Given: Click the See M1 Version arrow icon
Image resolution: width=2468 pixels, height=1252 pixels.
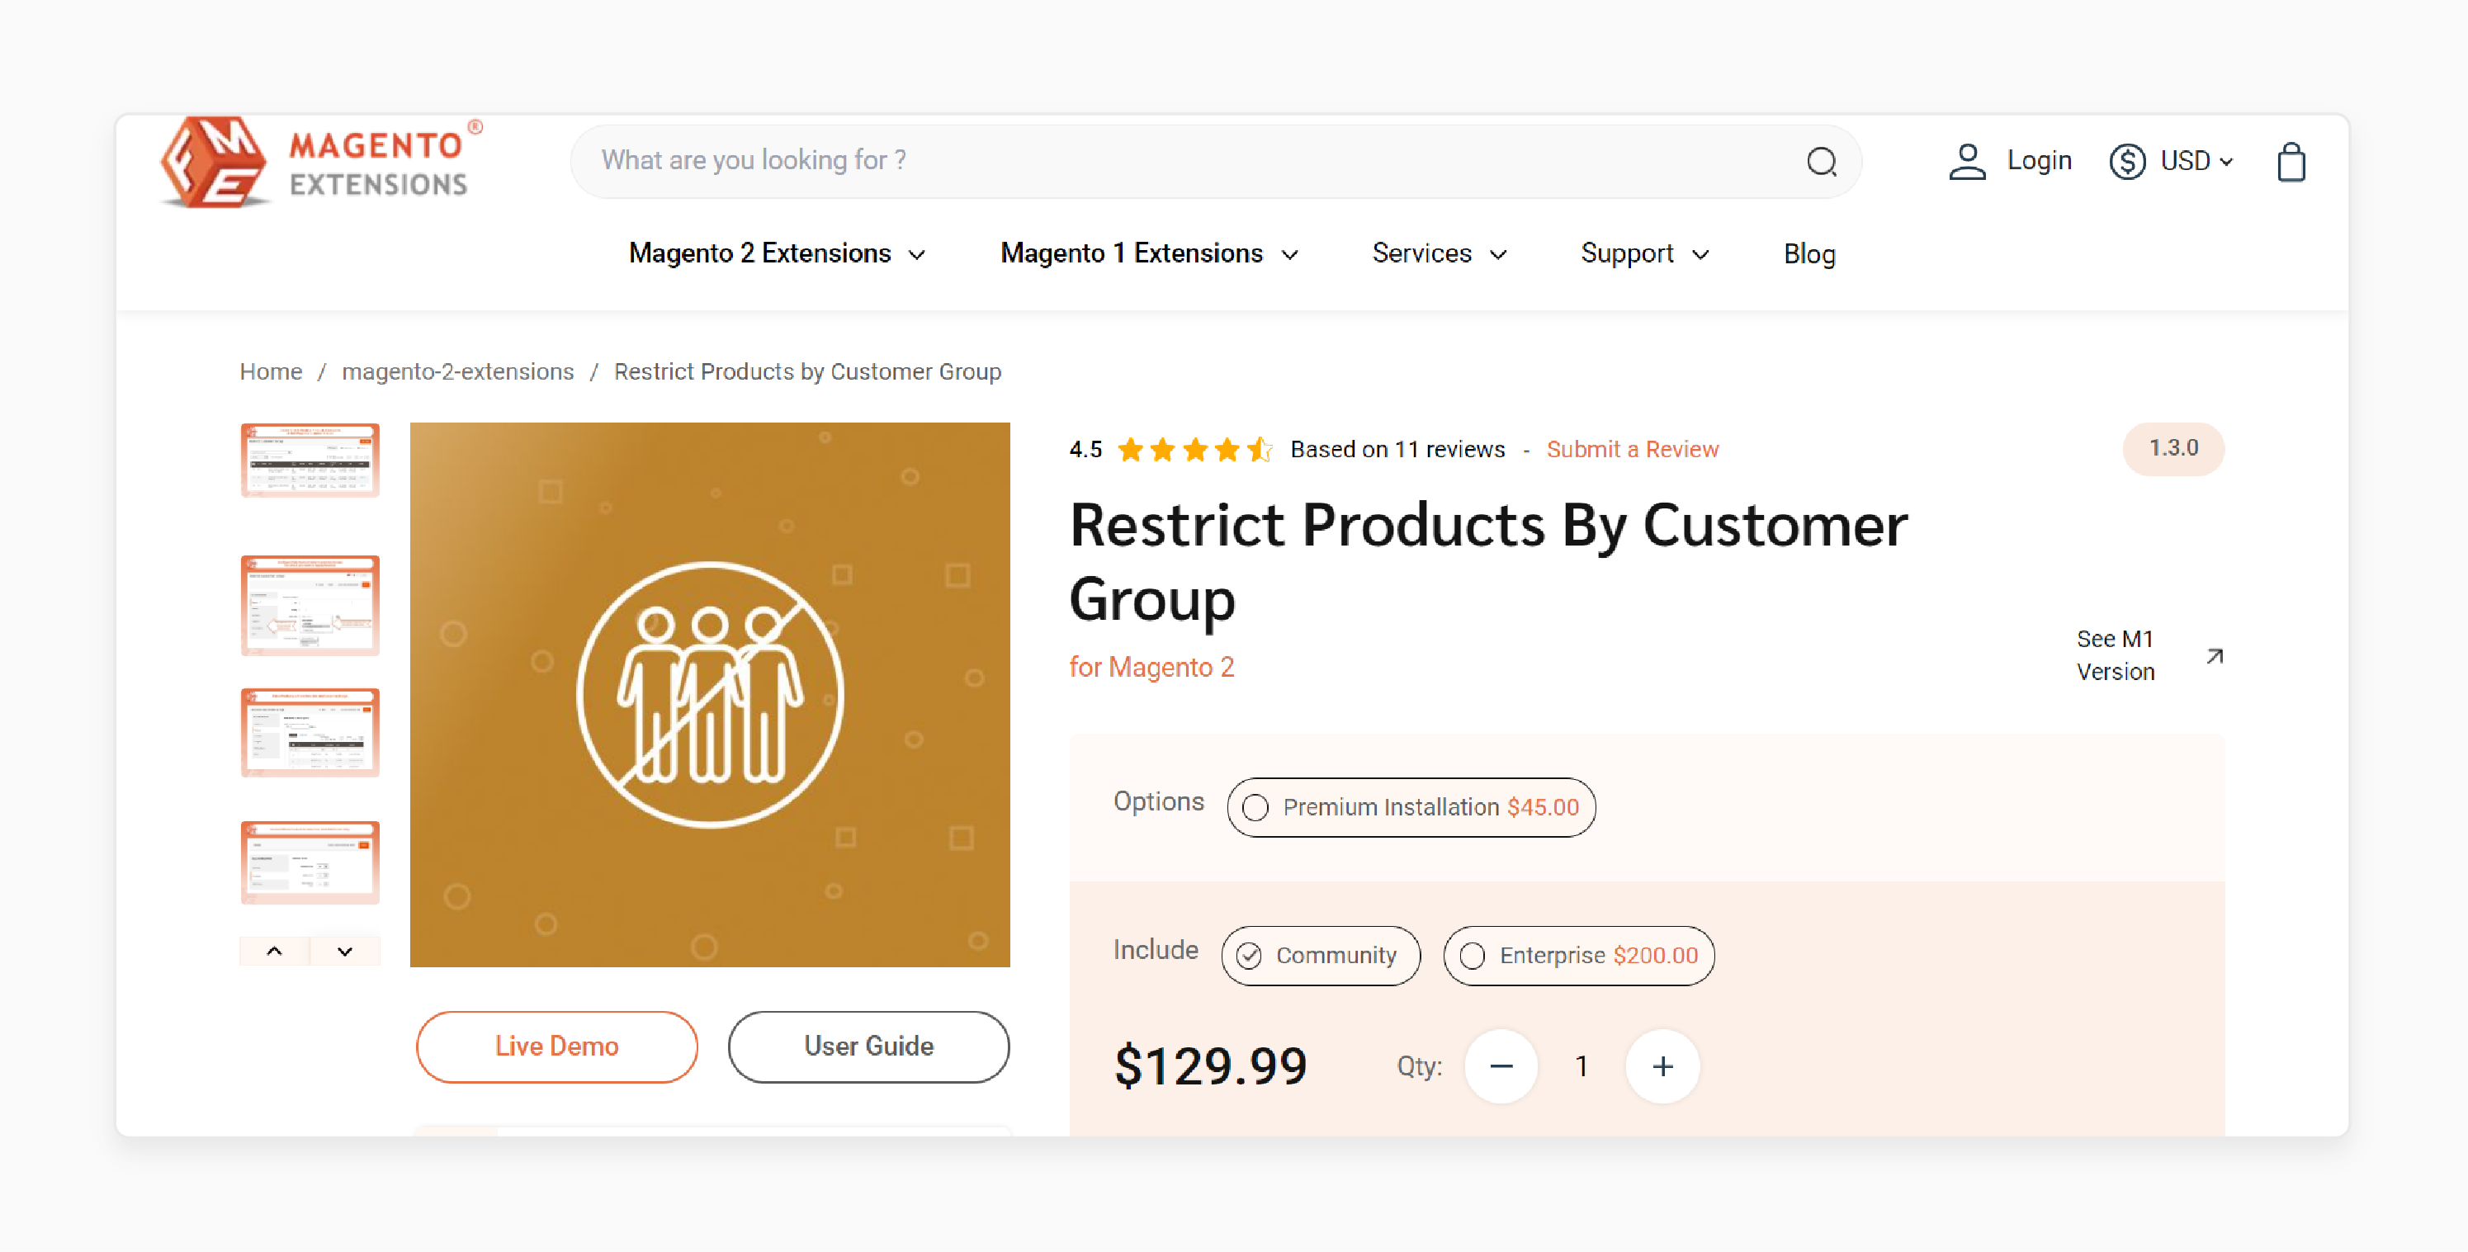Looking at the screenshot, I should pos(2214,656).
